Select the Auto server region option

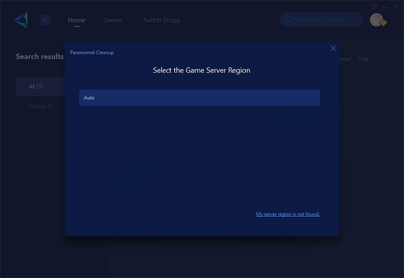(199, 98)
